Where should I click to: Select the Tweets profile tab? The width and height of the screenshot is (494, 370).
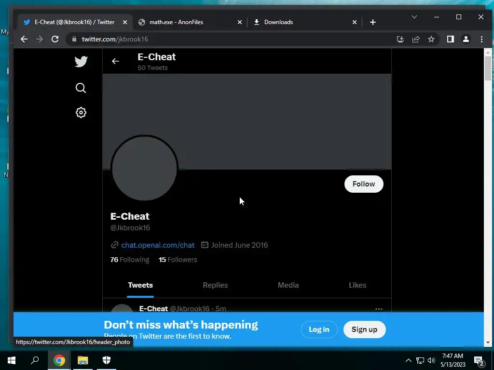[140, 285]
